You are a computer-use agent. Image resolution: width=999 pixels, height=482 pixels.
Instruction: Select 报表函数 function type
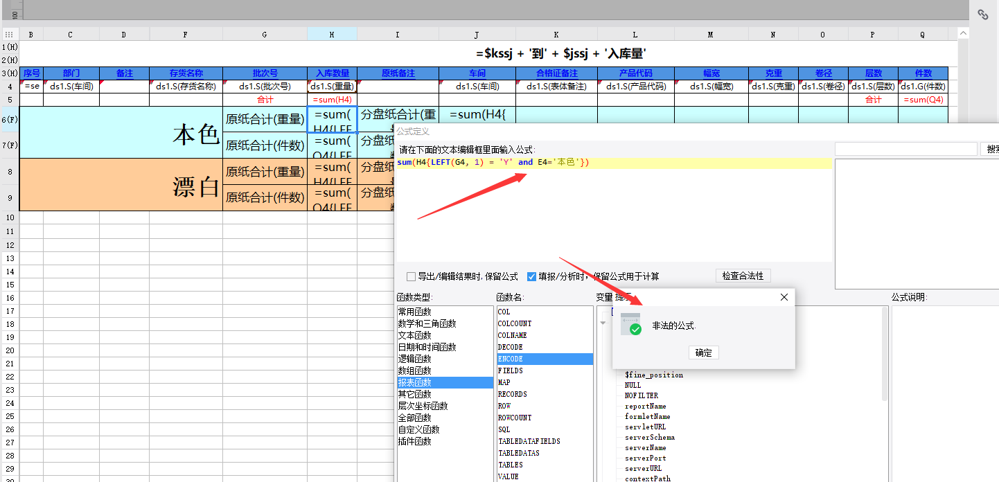pos(445,382)
